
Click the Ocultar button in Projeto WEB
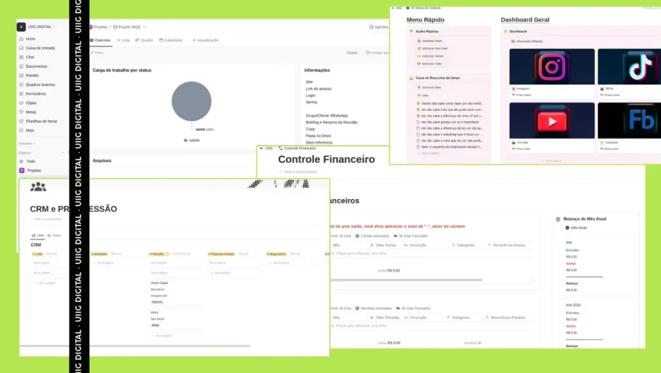click(x=352, y=53)
